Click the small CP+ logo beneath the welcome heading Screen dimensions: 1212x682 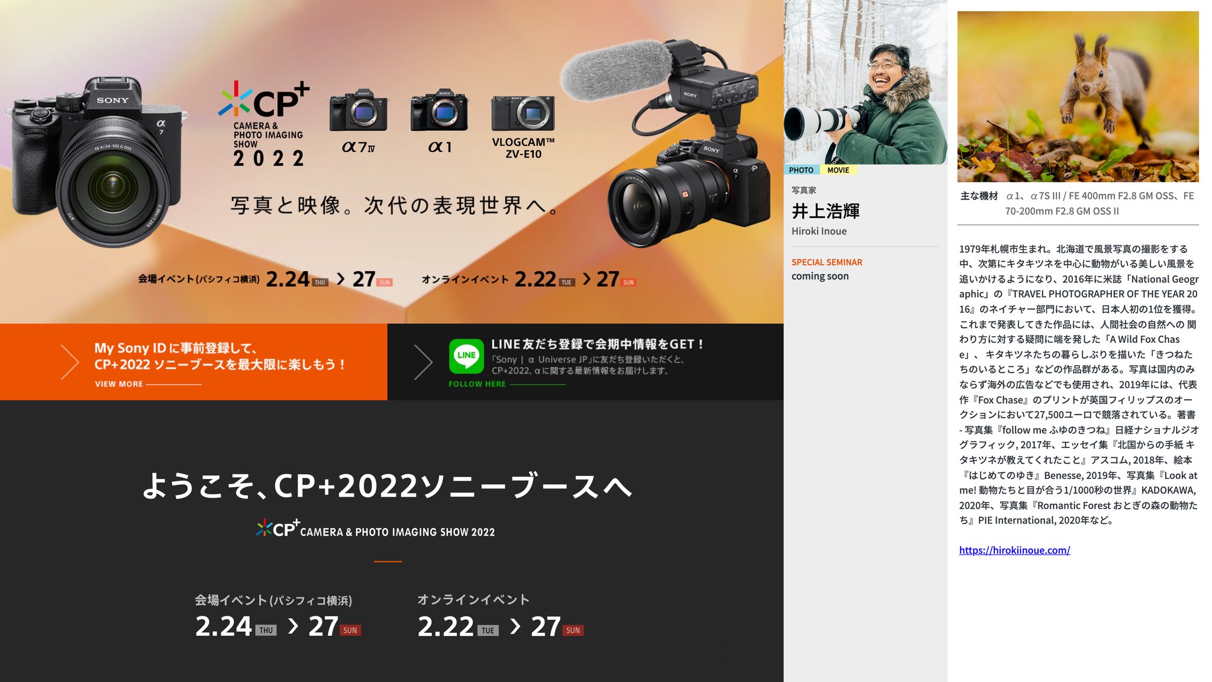tap(375, 528)
